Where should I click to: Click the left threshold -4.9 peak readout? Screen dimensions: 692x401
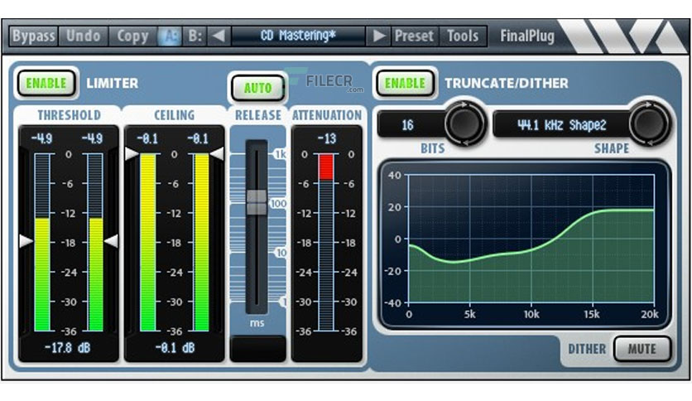(41, 138)
